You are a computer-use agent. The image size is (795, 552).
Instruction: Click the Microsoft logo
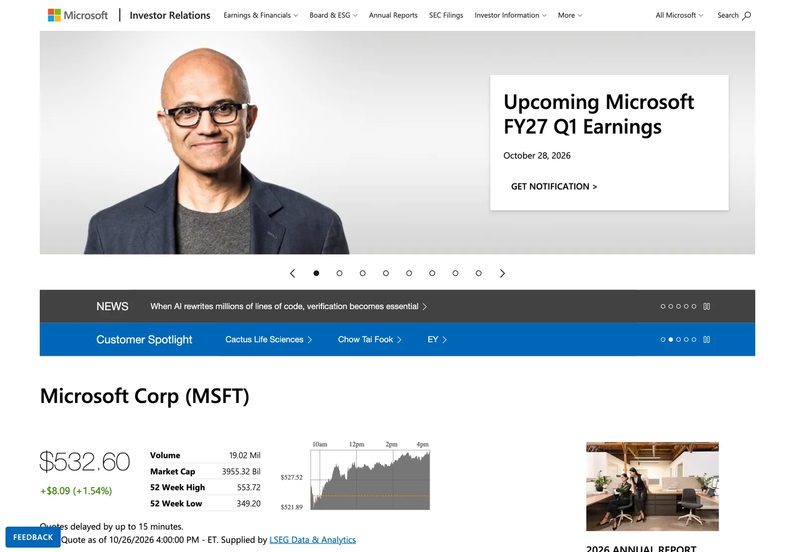coord(78,15)
